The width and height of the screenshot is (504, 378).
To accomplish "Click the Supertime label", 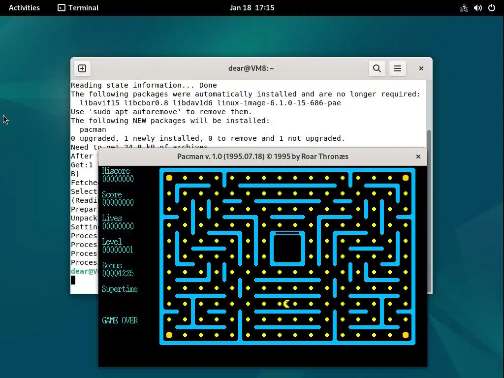I will point(120,289).
